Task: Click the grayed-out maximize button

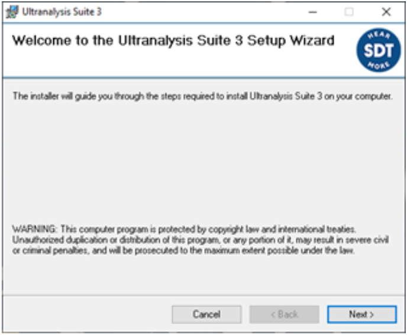Action: (x=349, y=12)
